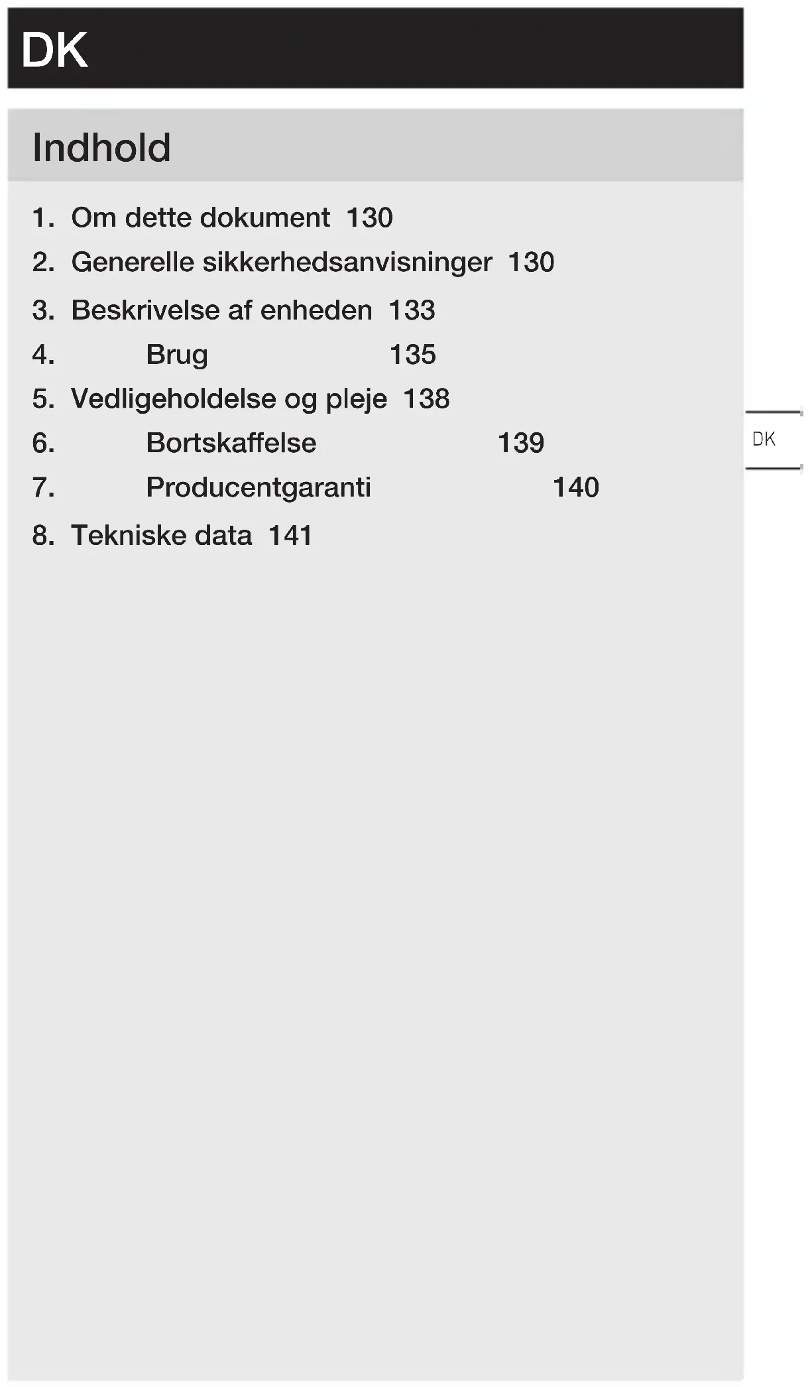This screenshot has height=1387, width=810.
Task: Click the large DK title in black header
Action: pos(54,50)
